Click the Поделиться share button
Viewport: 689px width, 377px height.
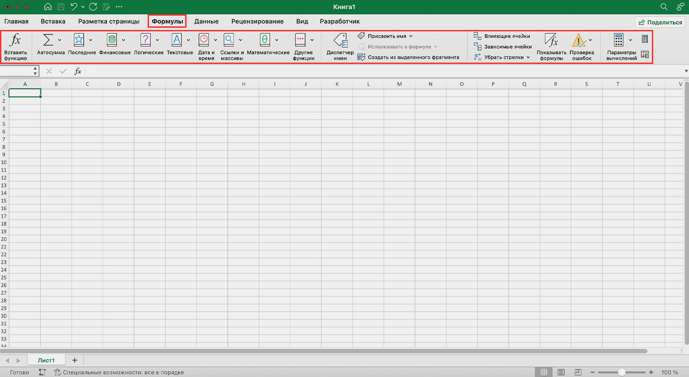(660, 22)
